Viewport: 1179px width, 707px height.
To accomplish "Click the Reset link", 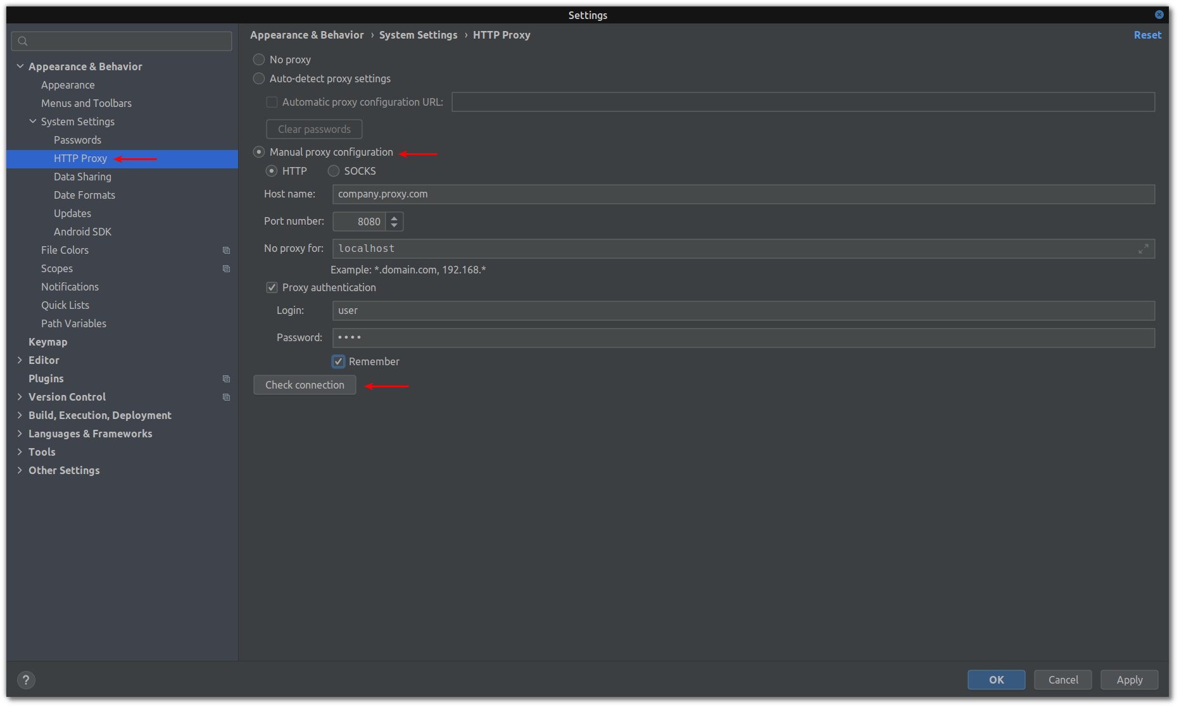I will (1147, 35).
